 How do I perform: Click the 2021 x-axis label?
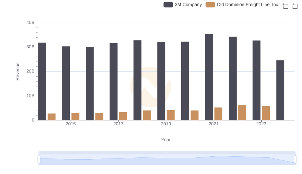point(214,124)
